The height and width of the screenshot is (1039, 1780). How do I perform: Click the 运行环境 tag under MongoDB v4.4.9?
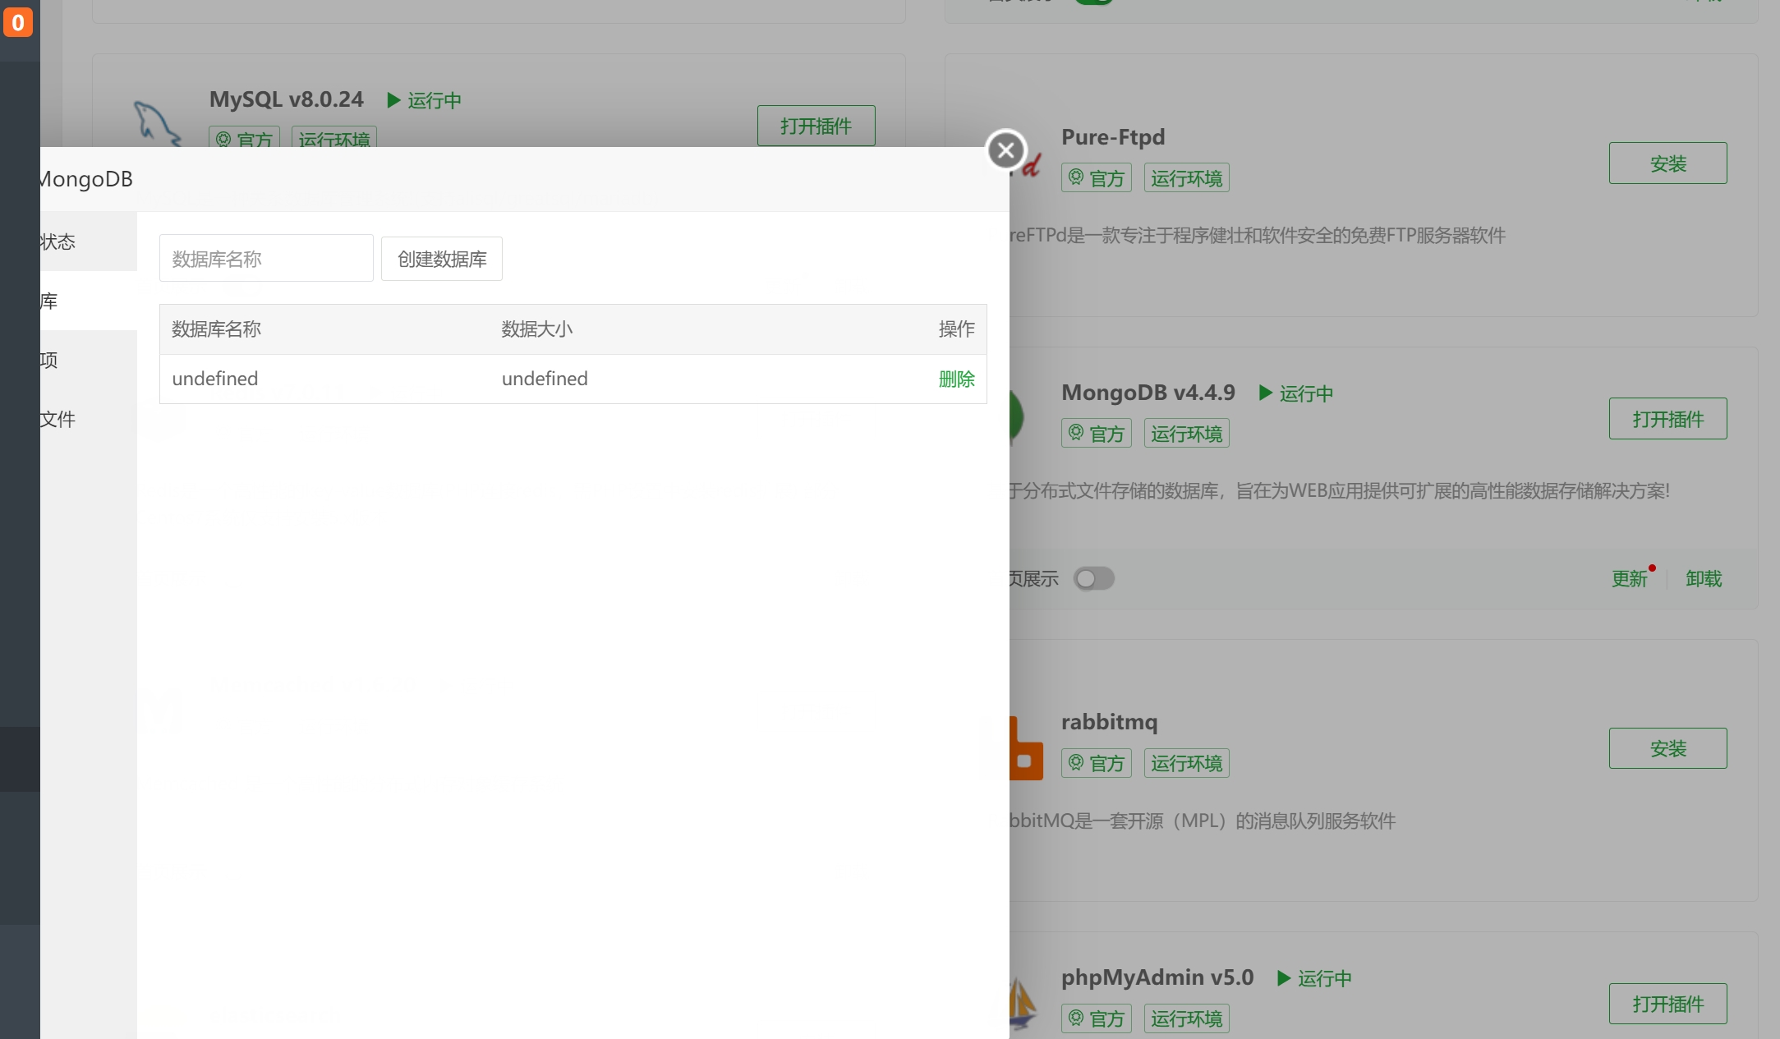tap(1186, 434)
